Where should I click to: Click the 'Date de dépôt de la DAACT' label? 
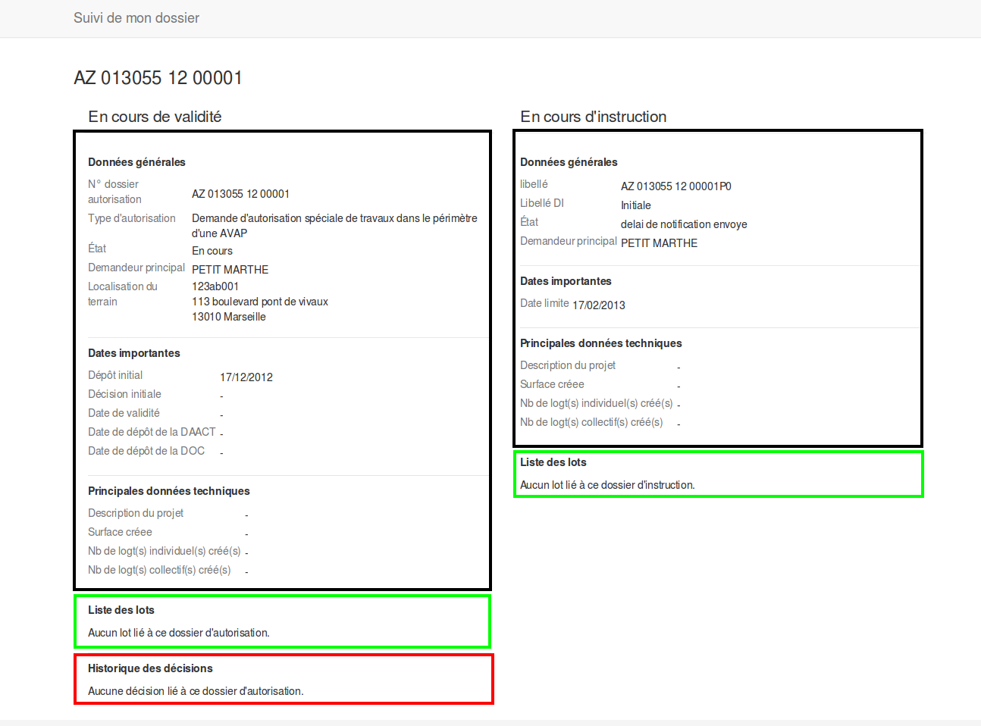point(152,432)
